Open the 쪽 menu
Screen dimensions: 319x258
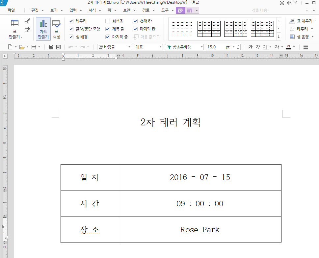pyautogui.click(x=109, y=11)
